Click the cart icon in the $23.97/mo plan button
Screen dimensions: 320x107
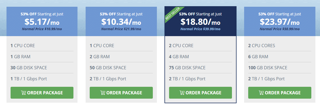[261, 93]
